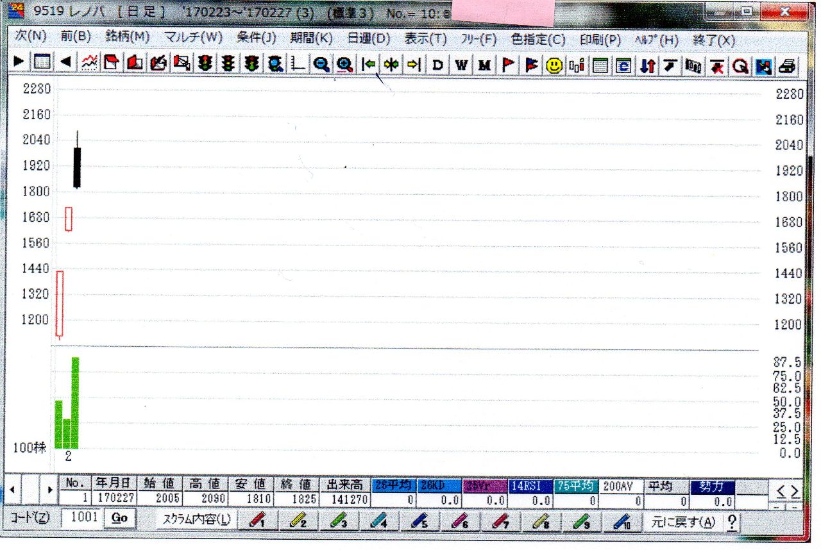Image resolution: width=821 pixels, height=550 pixels.
Task: Click the code input field showing 1001
Action: [81, 518]
